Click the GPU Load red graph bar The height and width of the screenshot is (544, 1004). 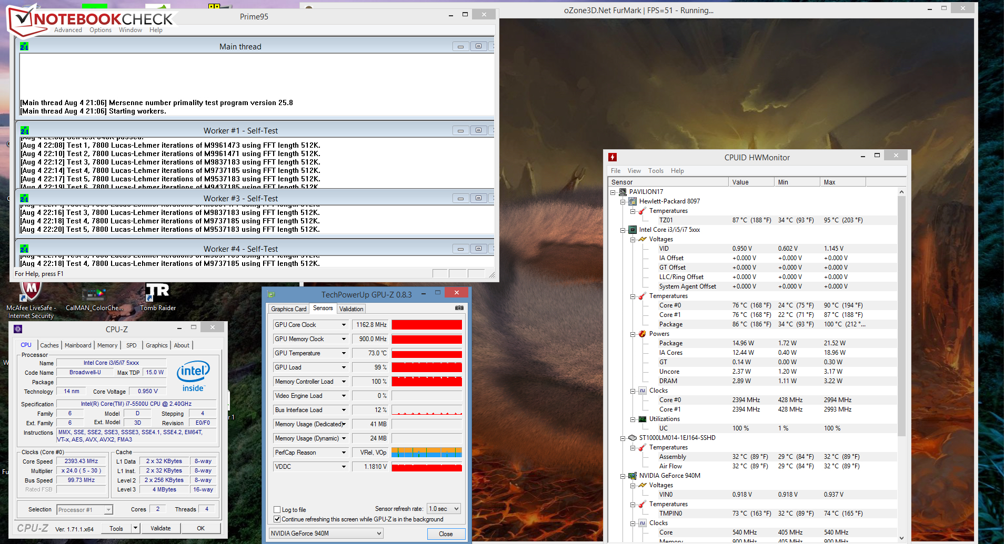pos(427,367)
